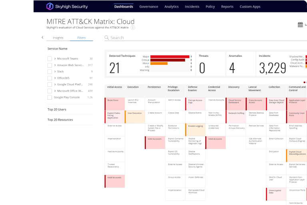Select the Data from Cloud Storage Objects cell
The width and height of the screenshot is (307, 205).
(276, 104)
